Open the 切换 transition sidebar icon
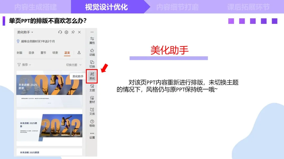The width and height of the screenshot is (284, 159). click(x=92, y=64)
